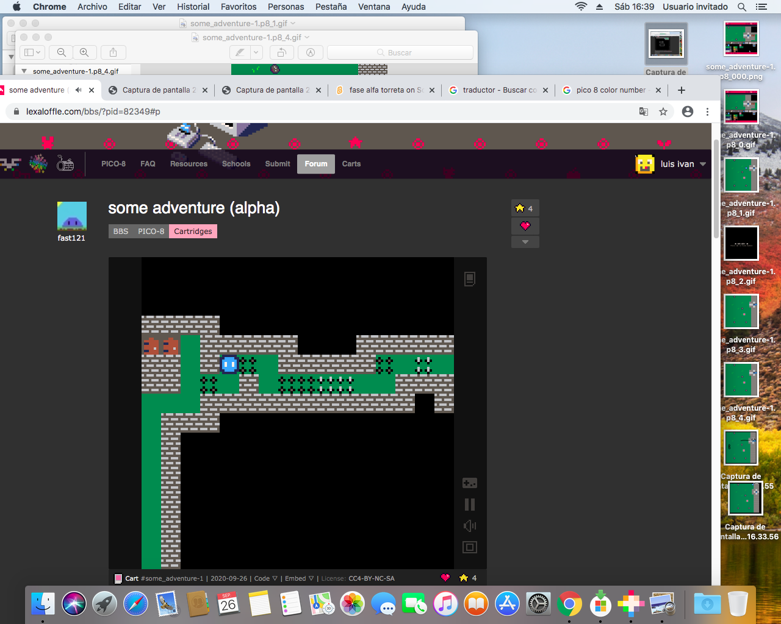Image resolution: width=781 pixels, height=624 pixels.
Task: Heart the cart in the bottom info bar
Action: (445, 578)
